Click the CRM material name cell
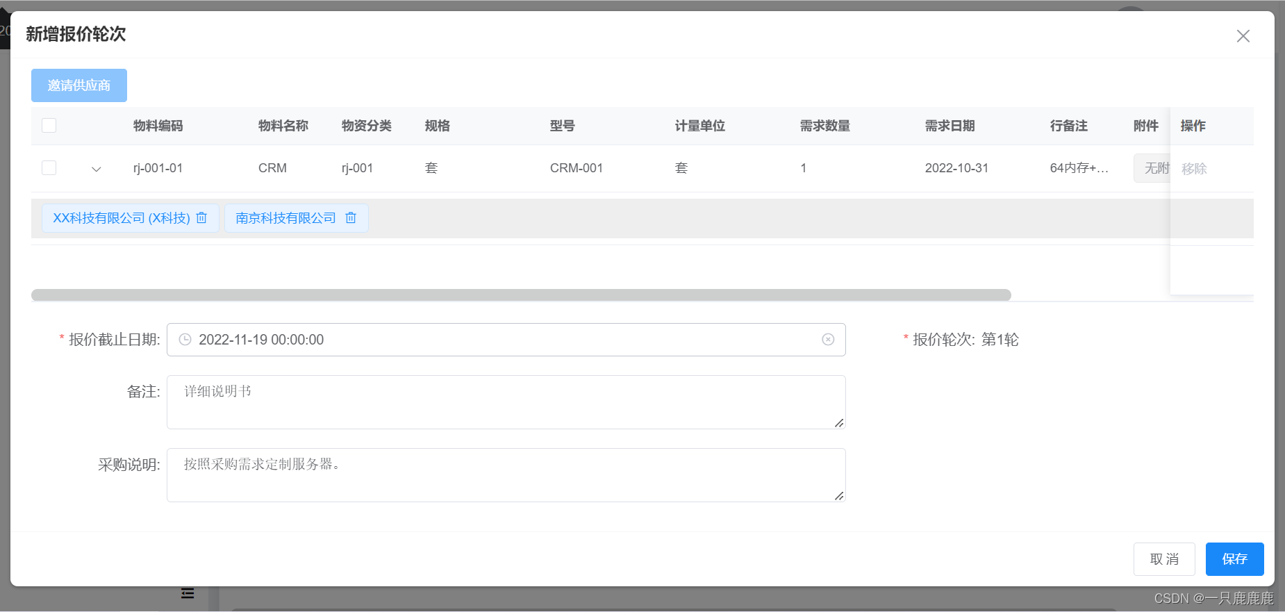 272,168
